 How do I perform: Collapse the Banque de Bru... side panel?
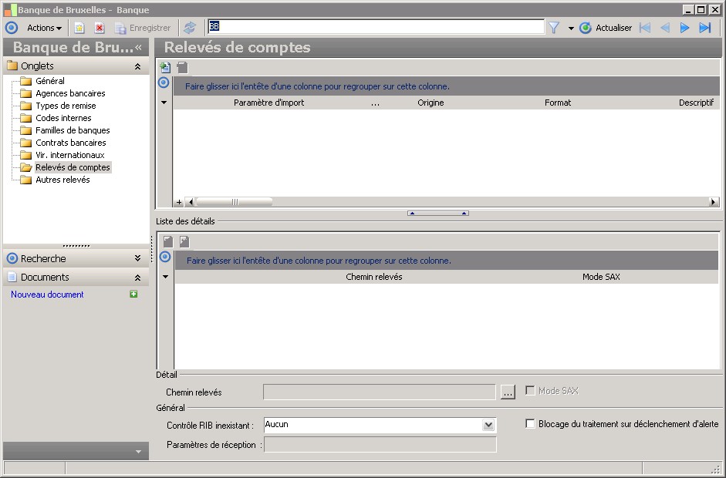[x=138, y=47]
